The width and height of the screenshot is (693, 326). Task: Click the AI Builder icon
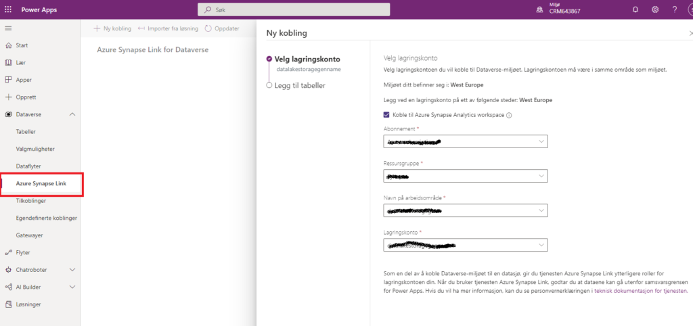(x=8, y=287)
